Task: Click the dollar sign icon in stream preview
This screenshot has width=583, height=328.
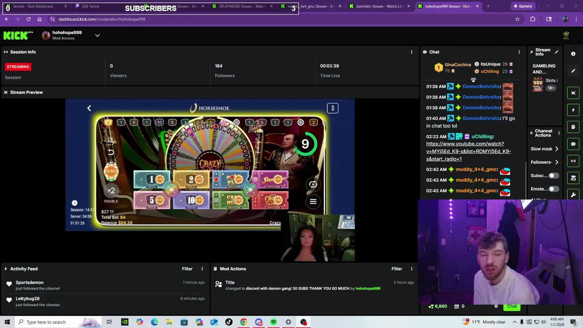Action: click(x=332, y=108)
